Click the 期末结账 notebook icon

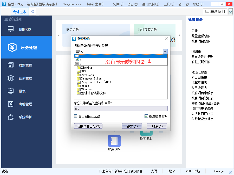pyautogui.click(x=114, y=141)
